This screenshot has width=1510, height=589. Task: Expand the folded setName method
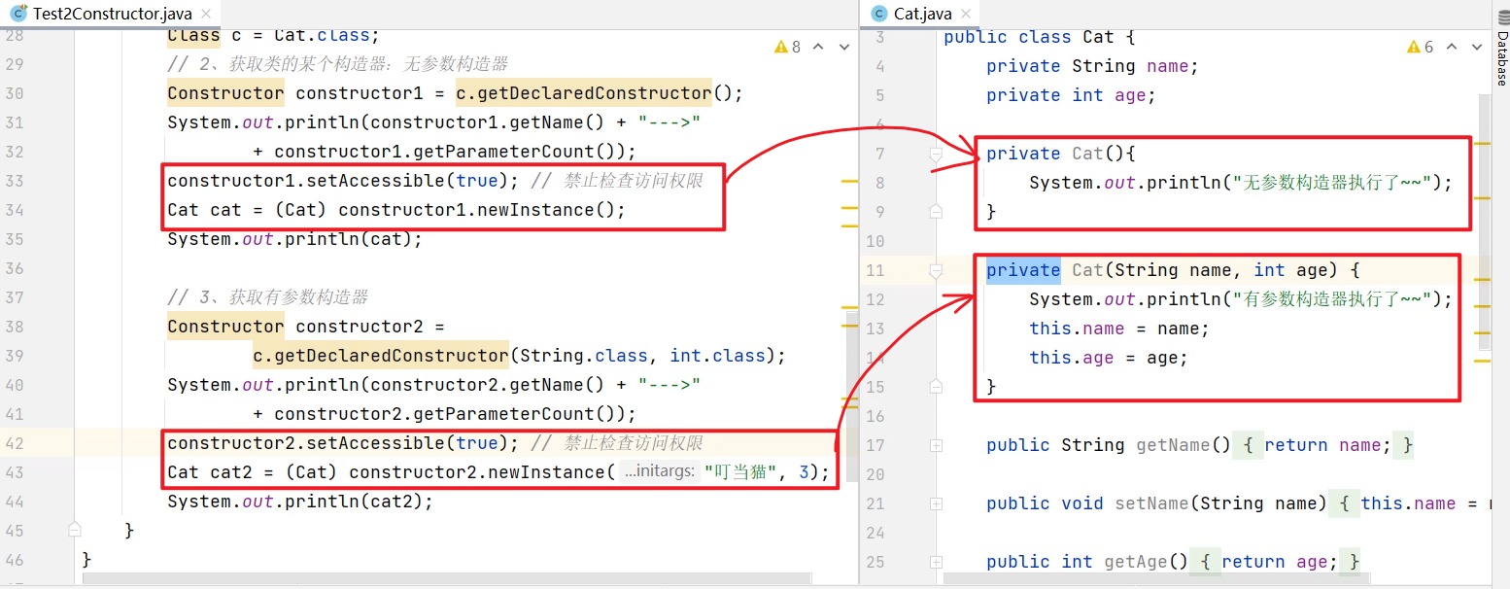click(936, 503)
